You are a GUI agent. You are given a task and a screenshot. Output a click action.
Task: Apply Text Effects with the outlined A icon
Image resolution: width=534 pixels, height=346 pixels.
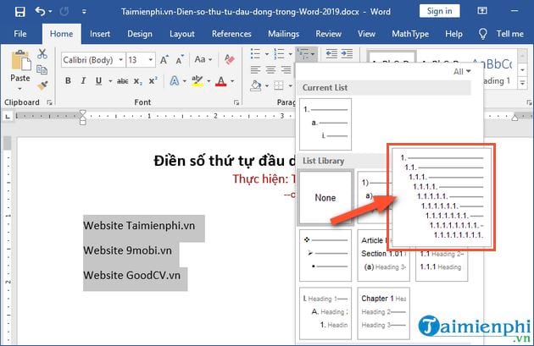pyautogui.click(x=175, y=81)
